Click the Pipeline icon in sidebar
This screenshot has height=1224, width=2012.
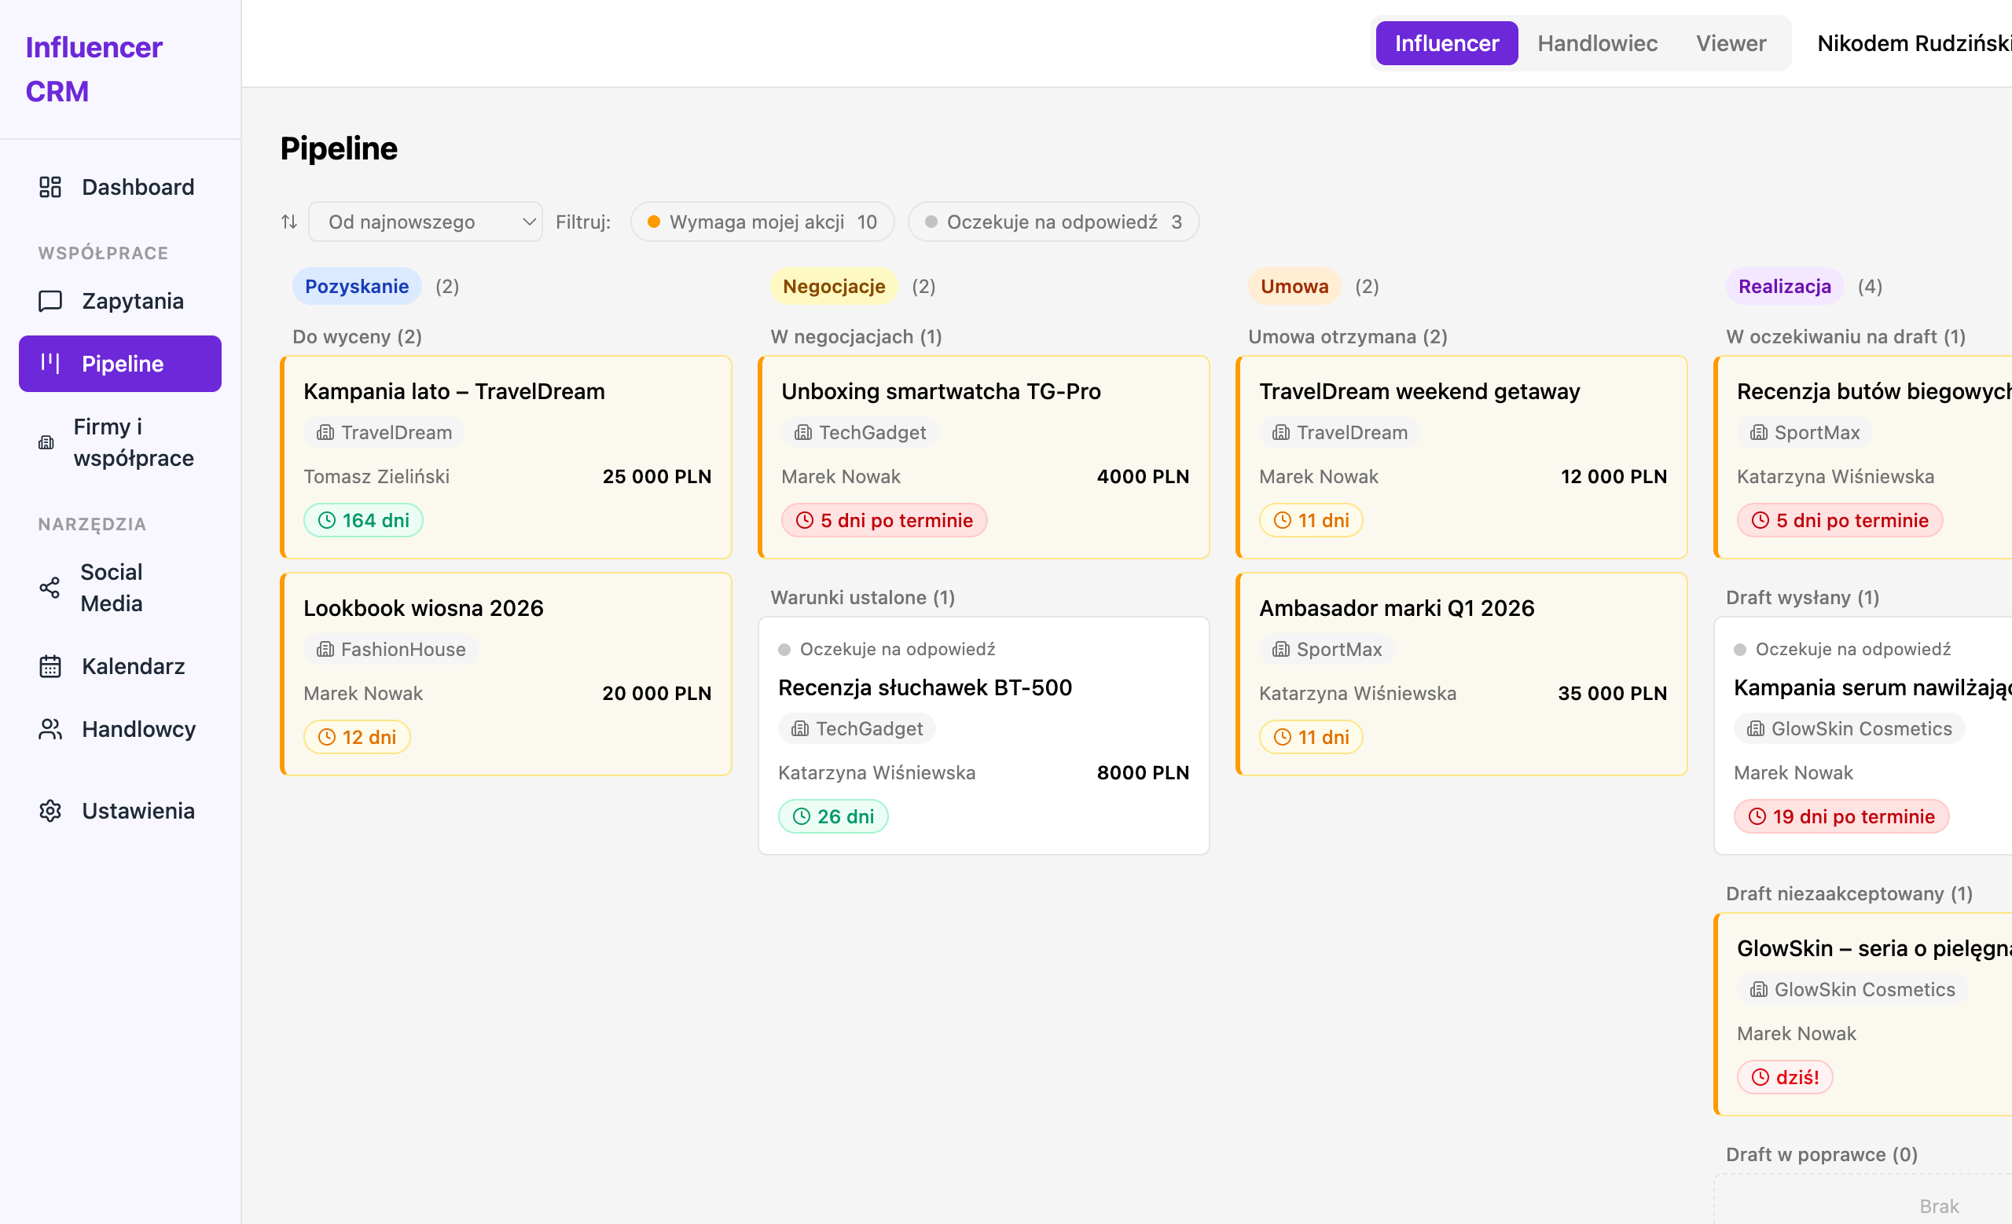50,363
